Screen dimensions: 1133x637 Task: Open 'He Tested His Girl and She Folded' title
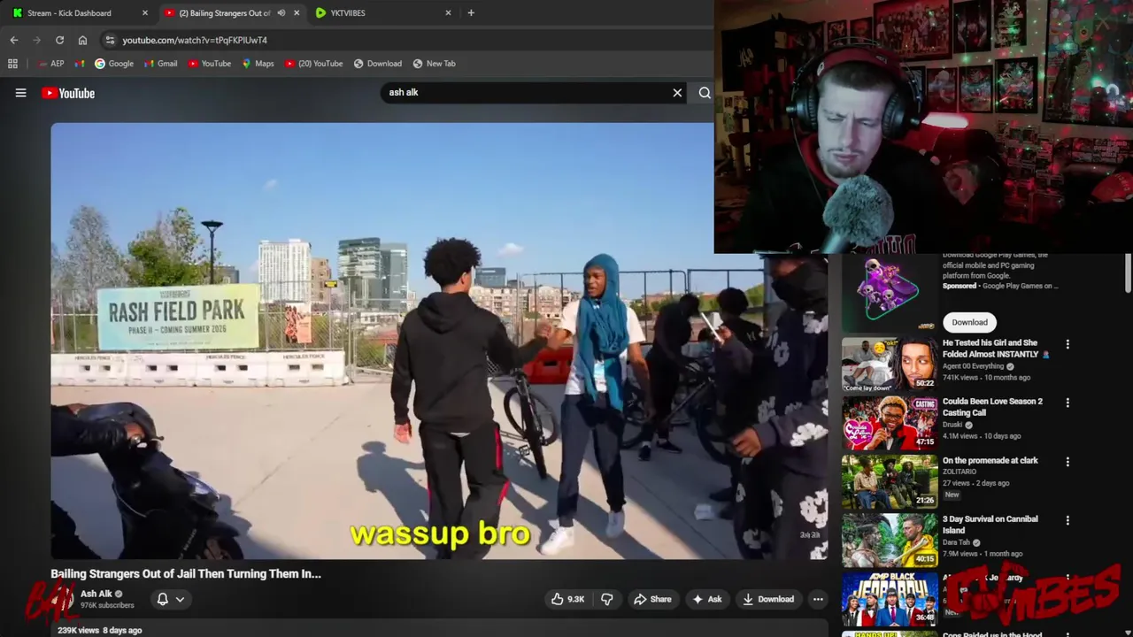[996, 349]
